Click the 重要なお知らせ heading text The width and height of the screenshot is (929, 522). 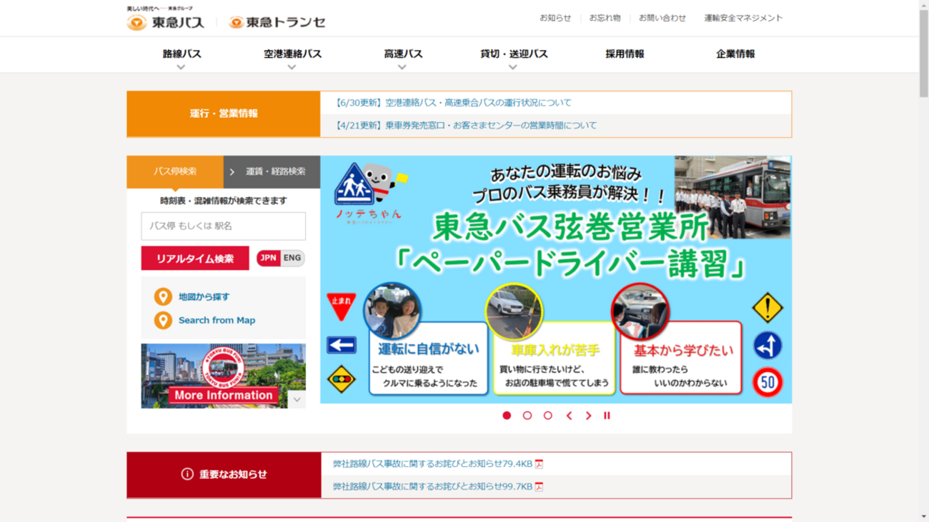pyautogui.click(x=233, y=474)
